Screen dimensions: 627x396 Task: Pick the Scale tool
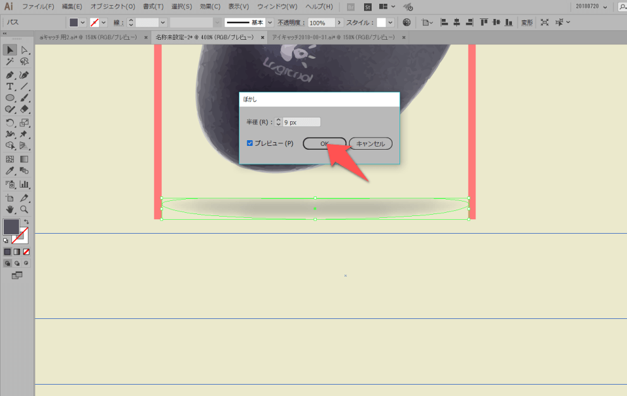pyautogui.click(x=25, y=123)
